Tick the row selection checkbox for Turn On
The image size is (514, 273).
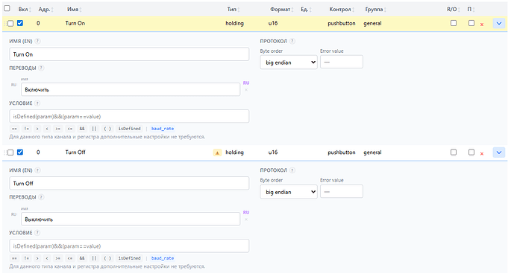[x=10, y=24]
